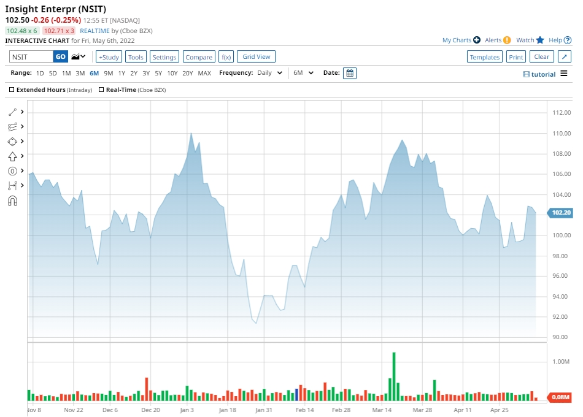The width and height of the screenshot is (583, 417).
Task: Select the trend line drawing tool
Action: [x=12, y=112]
